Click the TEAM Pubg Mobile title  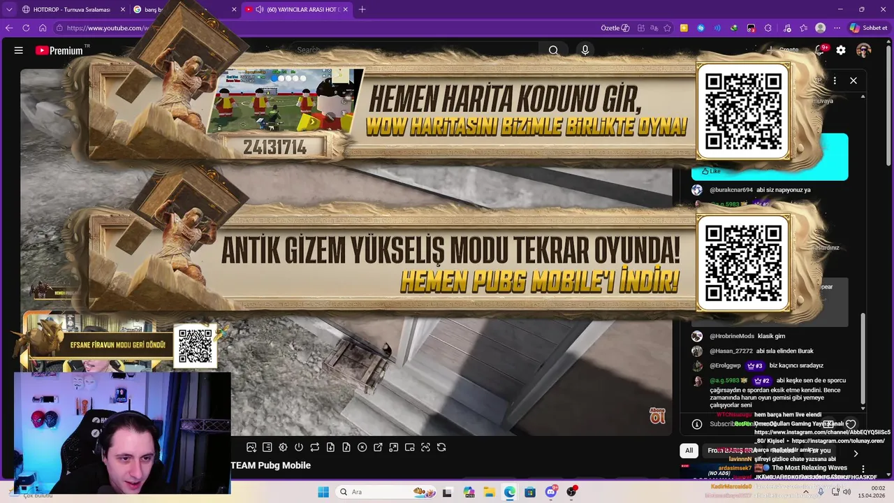(270, 465)
